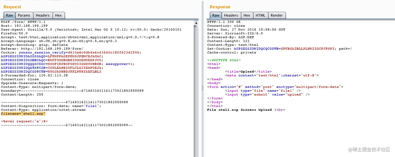This screenshot has height=157, width=395.
Task: Click the Content-Disposition: form-data line
Action: click(x=51, y=106)
